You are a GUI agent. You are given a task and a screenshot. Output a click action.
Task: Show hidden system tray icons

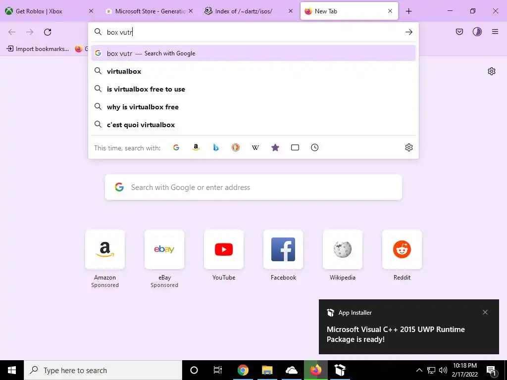(x=419, y=370)
